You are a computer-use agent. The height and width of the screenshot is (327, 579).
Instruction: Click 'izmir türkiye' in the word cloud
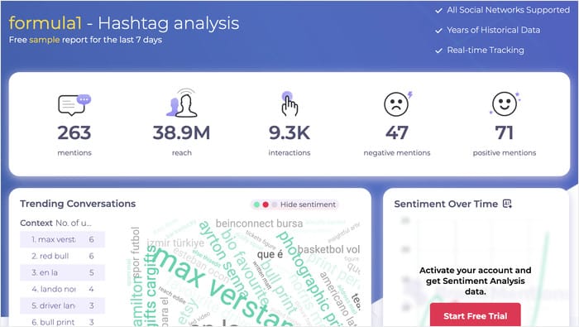175,243
